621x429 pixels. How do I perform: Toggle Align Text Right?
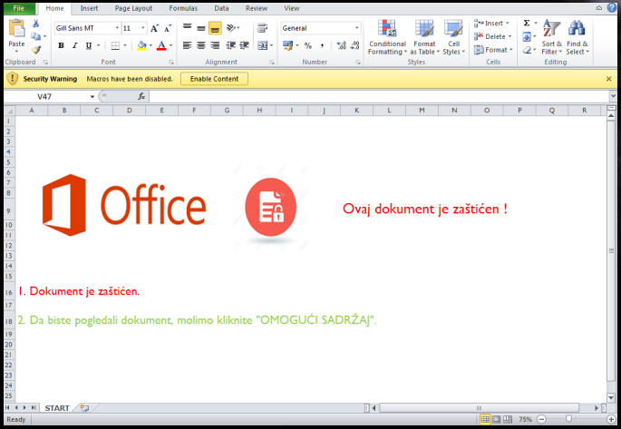click(215, 45)
